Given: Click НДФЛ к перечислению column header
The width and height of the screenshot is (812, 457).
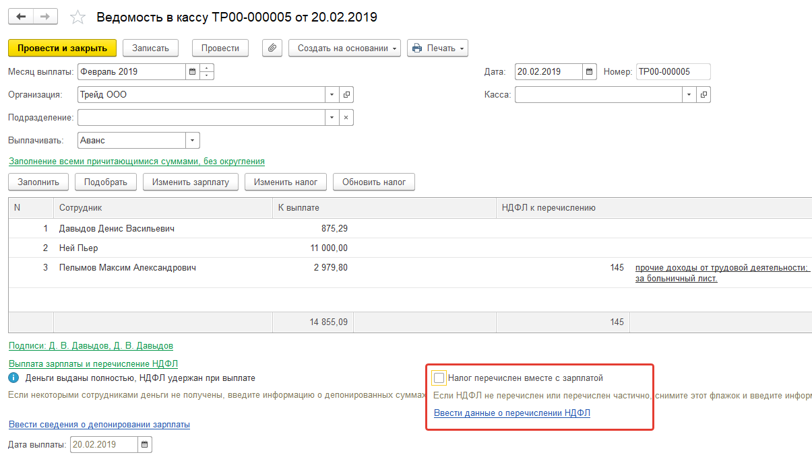Looking at the screenshot, I should click(654, 208).
